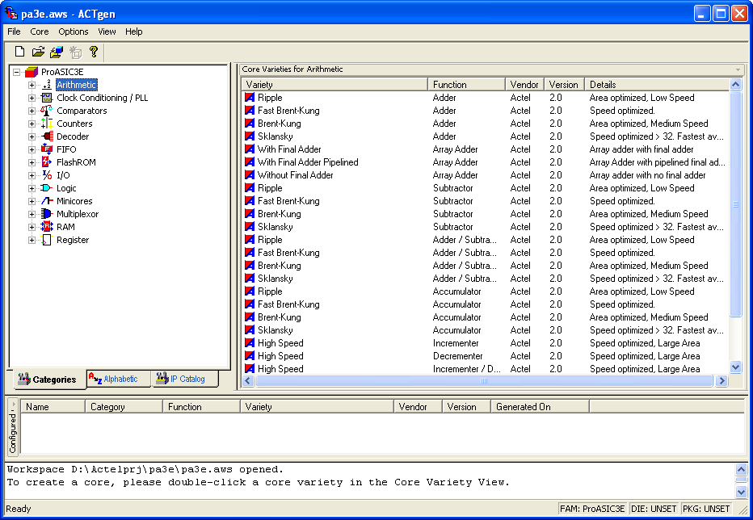Select the Logic gate icon
This screenshot has height=520, width=753.
[x=47, y=188]
